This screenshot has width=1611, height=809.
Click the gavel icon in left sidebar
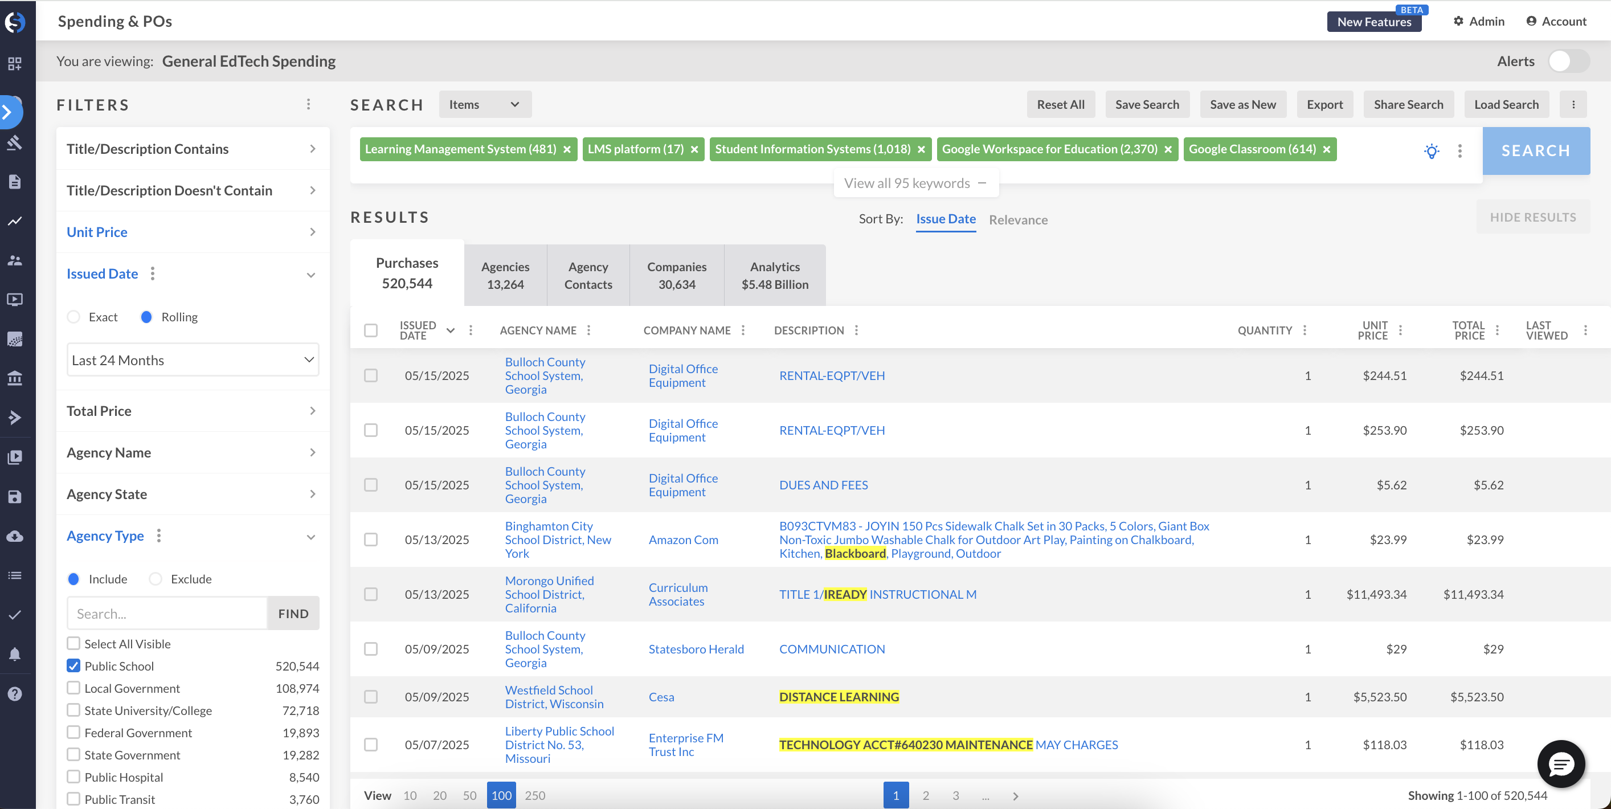(15, 142)
